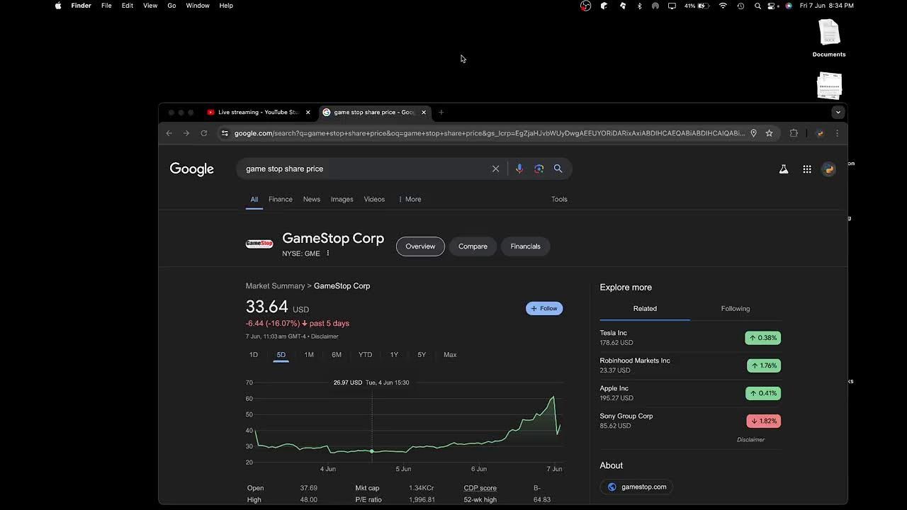
Task: Go back in browser history
Action: click(169, 133)
